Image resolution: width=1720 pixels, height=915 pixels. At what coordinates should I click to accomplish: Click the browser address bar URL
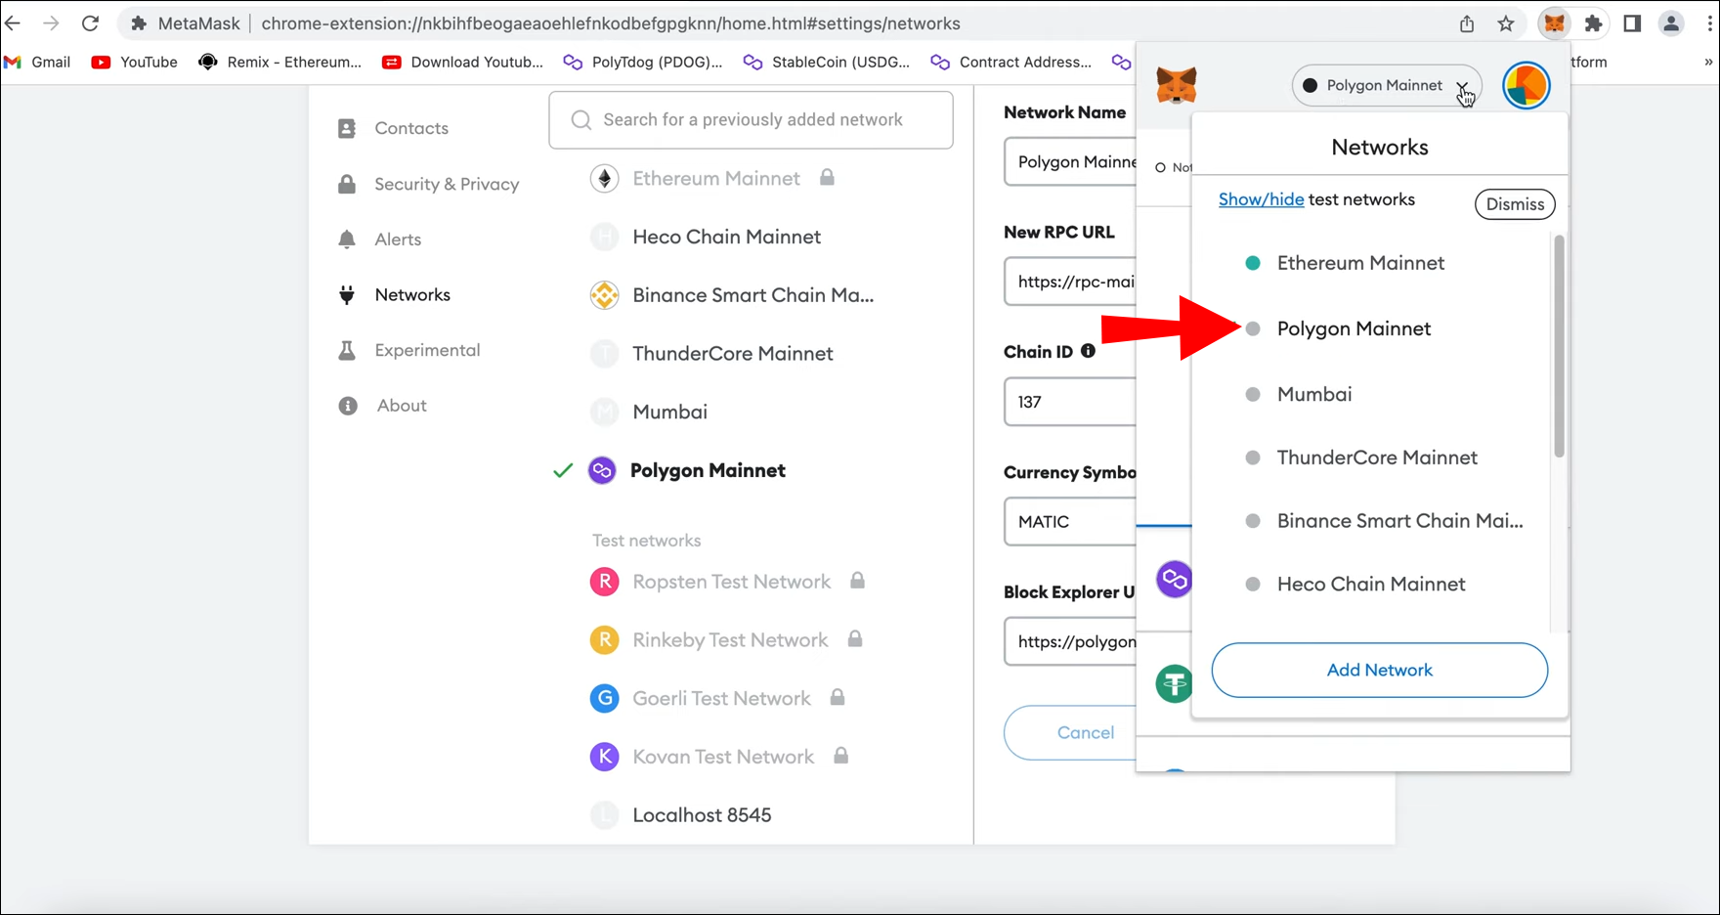click(611, 23)
